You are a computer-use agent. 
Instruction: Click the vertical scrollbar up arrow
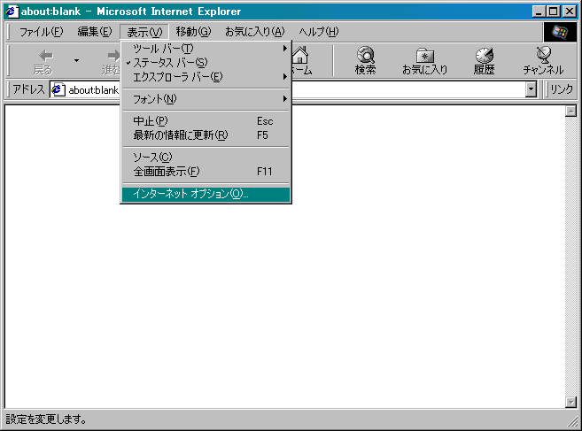point(570,111)
